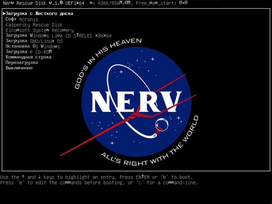Click the 'Nerv Rescue Disk v.1.0 UEFIx64' title text
The width and height of the screenshot is (272, 204).
(x=43, y=3)
